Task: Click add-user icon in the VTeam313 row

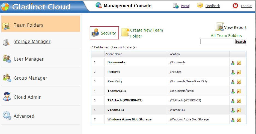Action: point(233,110)
